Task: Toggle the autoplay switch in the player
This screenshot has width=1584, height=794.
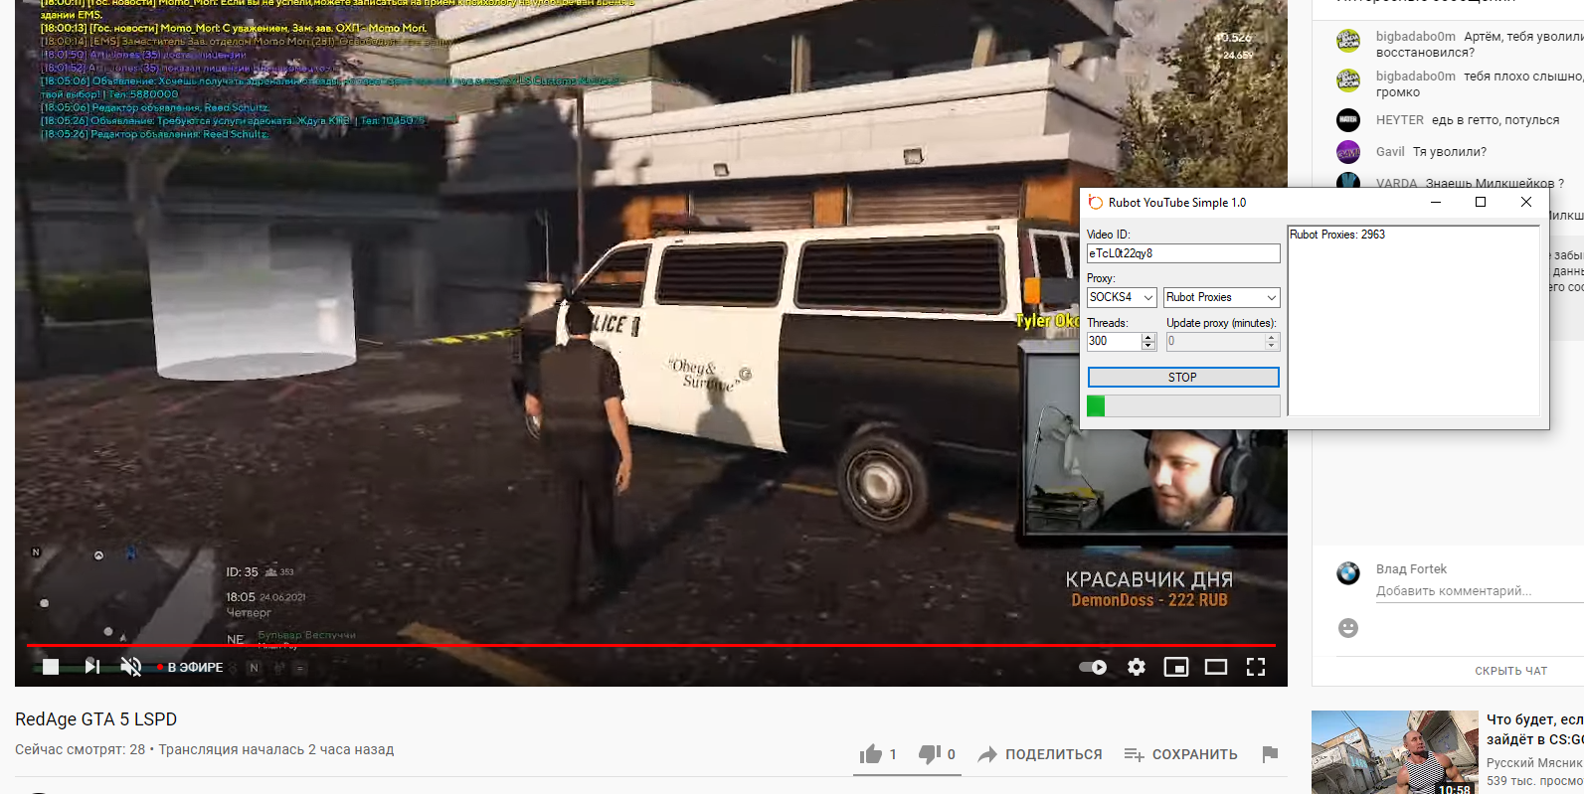Action: (x=1093, y=667)
